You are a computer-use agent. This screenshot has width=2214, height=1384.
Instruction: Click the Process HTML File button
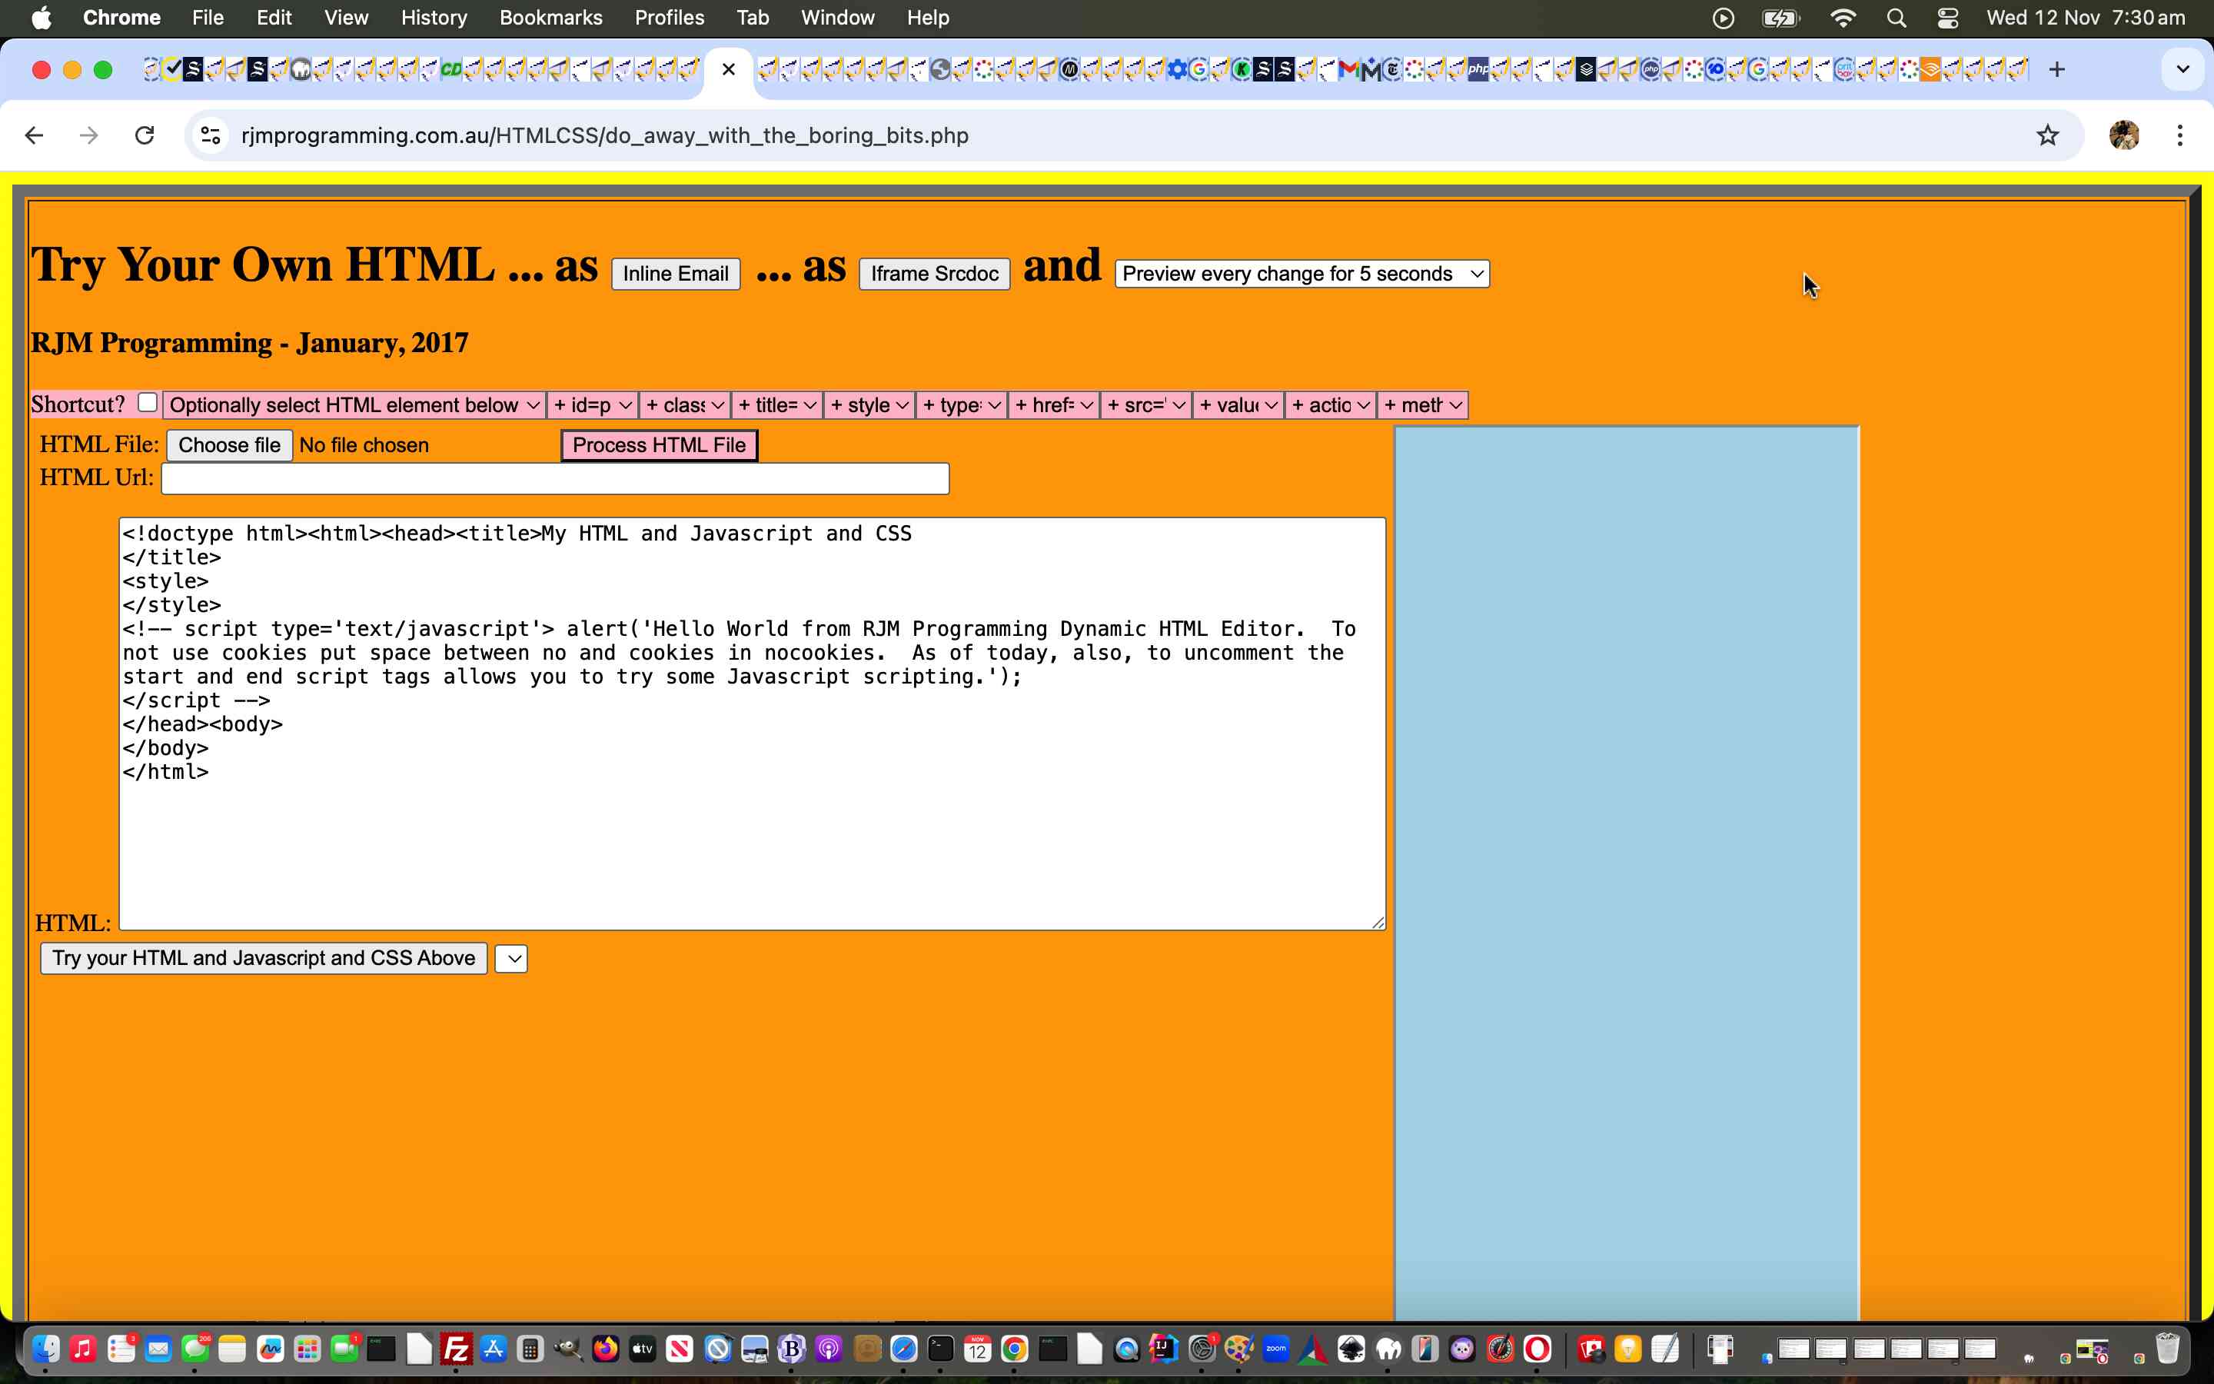(x=659, y=445)
